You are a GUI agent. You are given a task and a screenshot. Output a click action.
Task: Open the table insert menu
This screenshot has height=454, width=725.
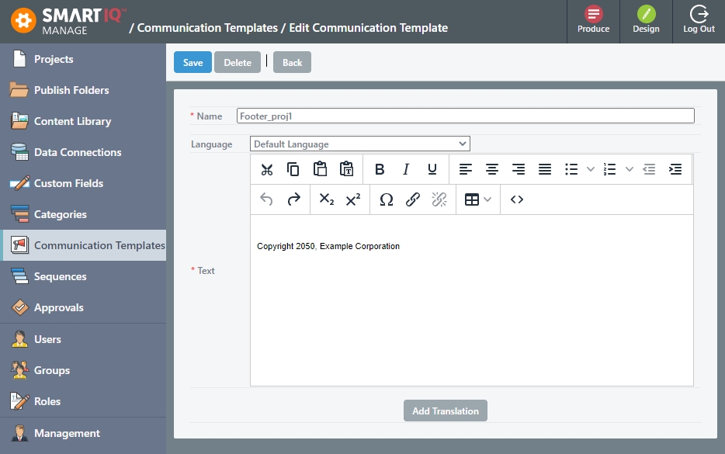click(x=477, y=199)
